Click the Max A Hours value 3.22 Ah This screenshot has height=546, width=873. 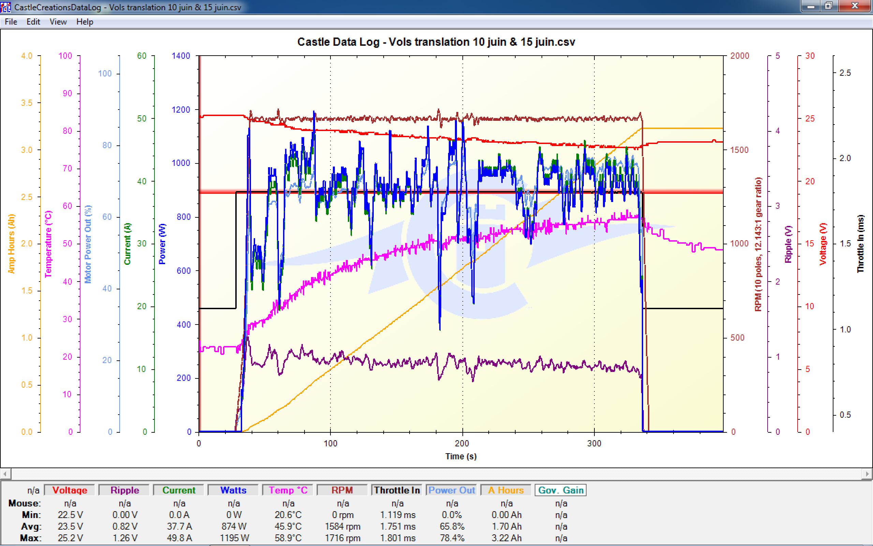pos(506,538)
